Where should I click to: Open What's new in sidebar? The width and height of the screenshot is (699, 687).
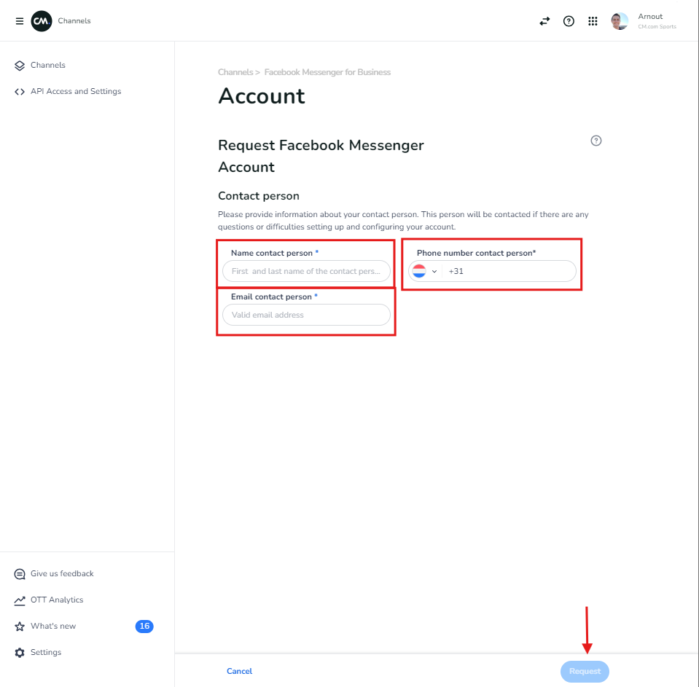pyautogui.click(x=53, y=627)
